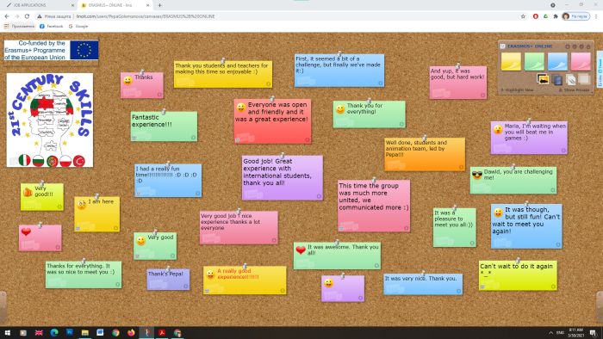Select the 'Thank you students and teachers' note text
The height and width of the screenshot is (339, 603).
[x=221, y=69]
